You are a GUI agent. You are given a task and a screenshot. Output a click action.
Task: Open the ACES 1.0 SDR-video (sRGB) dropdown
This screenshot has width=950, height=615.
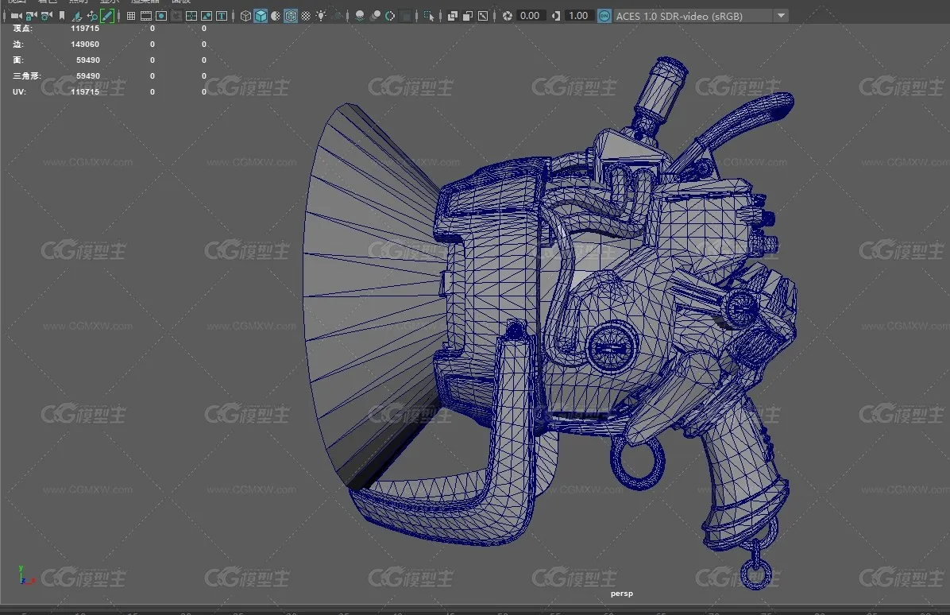tap(701, 16)
